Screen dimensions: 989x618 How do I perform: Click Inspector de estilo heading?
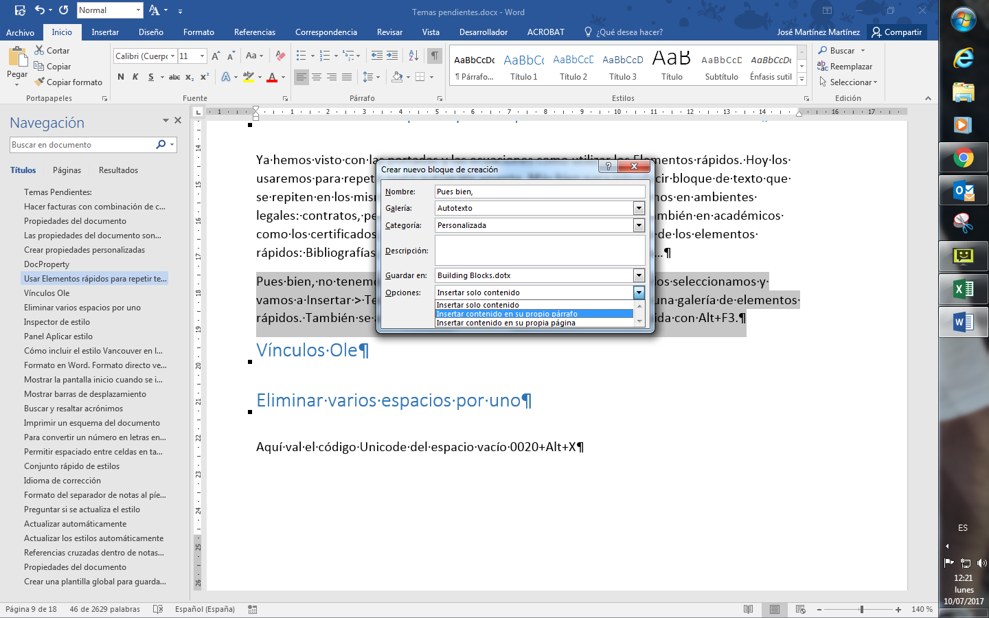[57, 322]
